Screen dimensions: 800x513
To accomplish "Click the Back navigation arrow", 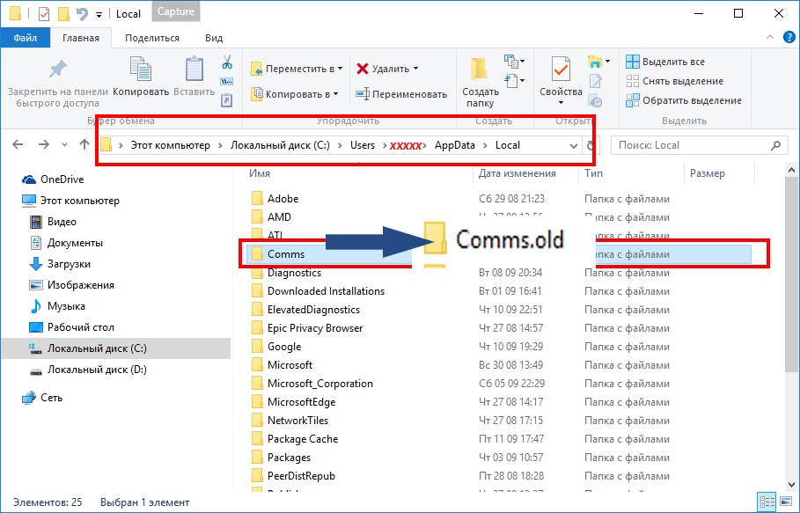I will coord(18,145).
